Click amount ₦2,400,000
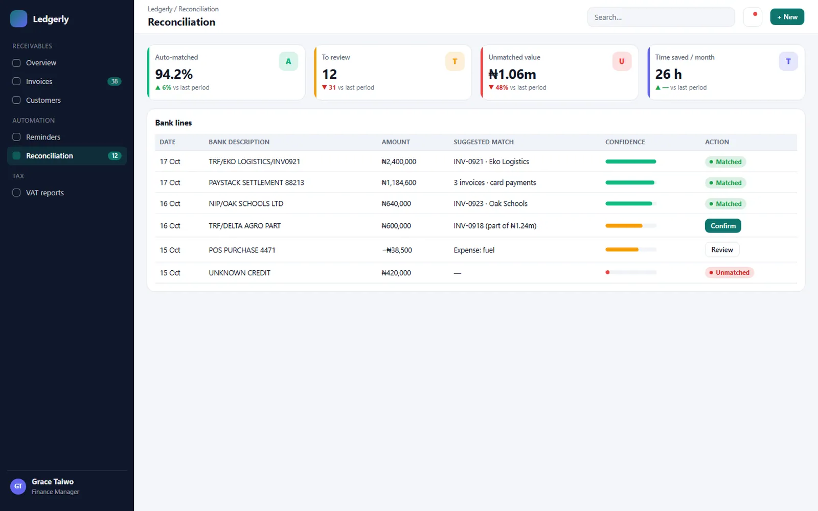818x511 pixels. 399,161
